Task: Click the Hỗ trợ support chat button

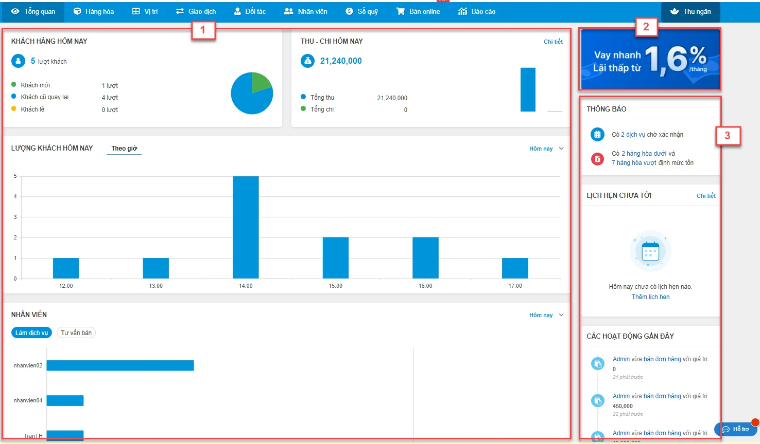Action: click(x=736, y=429)
